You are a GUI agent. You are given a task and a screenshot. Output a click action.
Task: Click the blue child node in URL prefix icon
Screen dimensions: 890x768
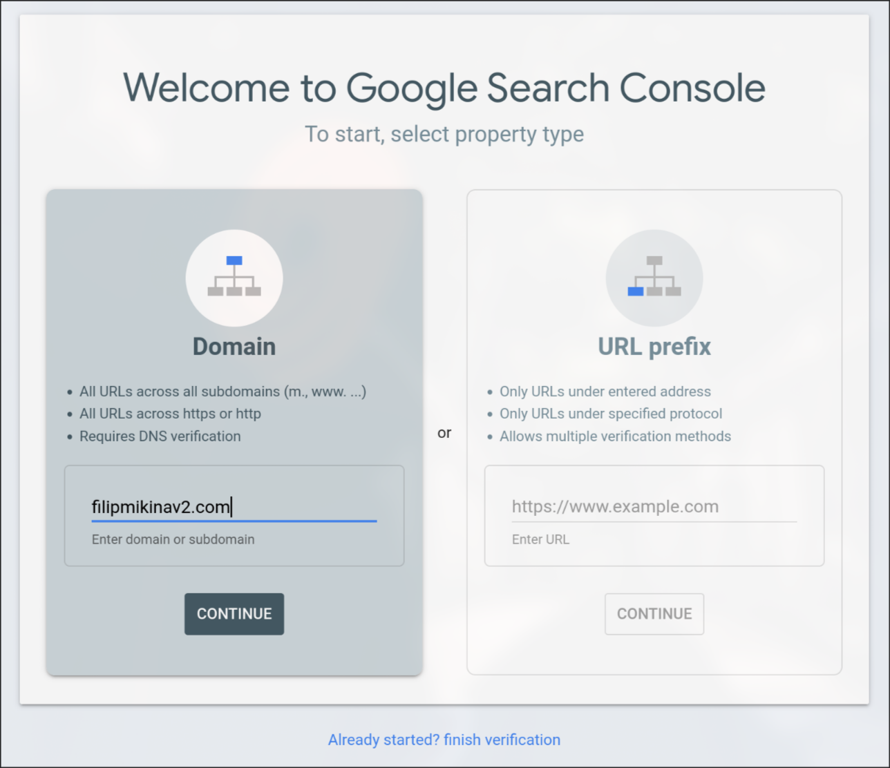pos(634,292)
